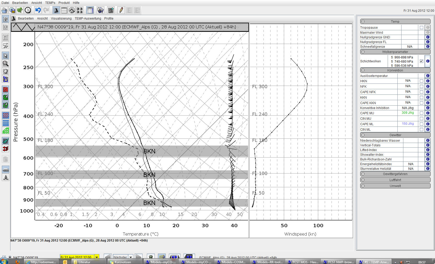Image resolution: width=435 pixels, height=264 pixels.
Task: Open the TEMP-Auswertung menu
Action: (88, 19)
